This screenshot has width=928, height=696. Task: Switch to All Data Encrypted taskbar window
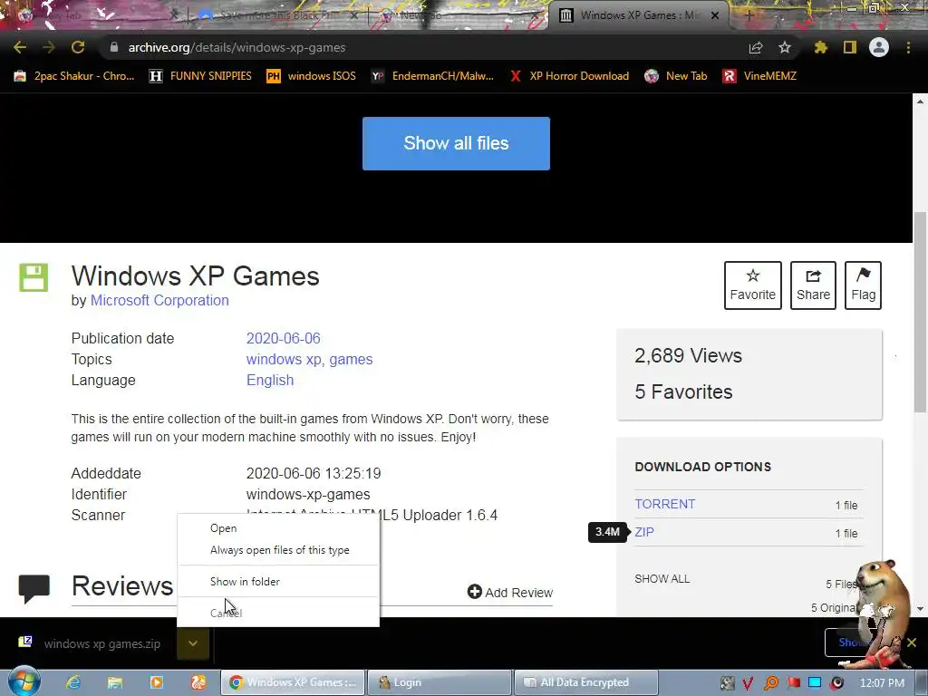pyautogui.click(x=586, y=682)
